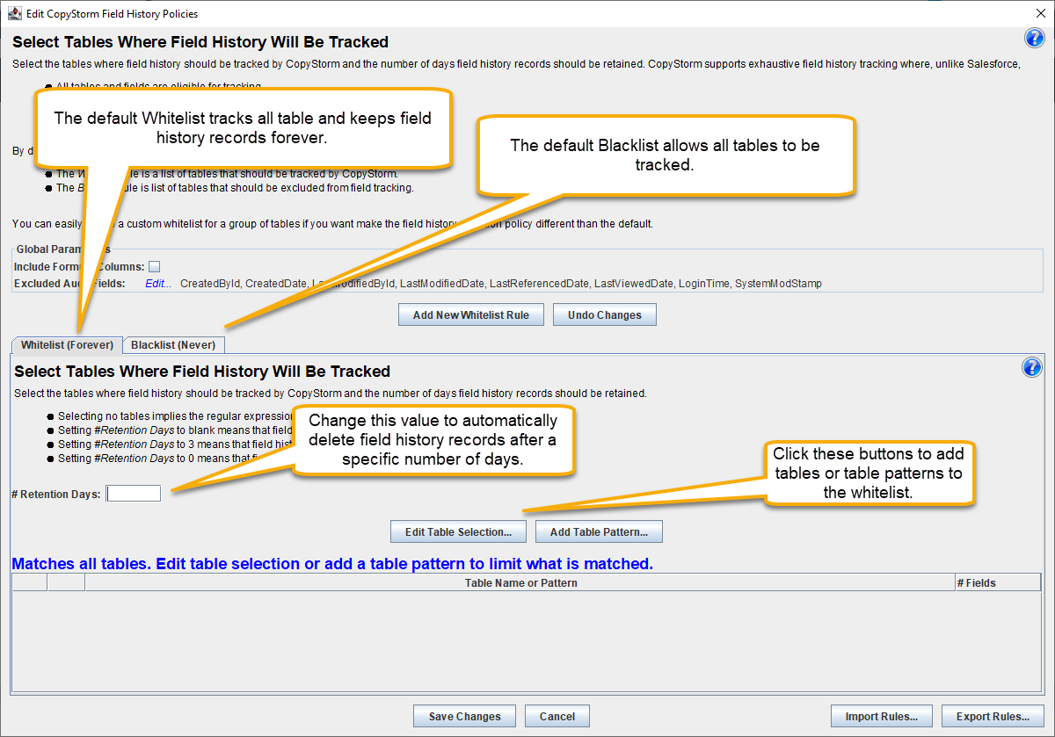1055x737 pixels.
Task: Focus the # Retention Days input field
Action: 134,494
